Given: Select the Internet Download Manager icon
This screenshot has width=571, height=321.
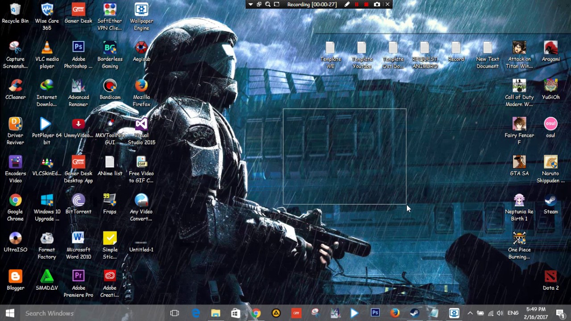Looking at the screenshot, I should (x=47, y=93).
